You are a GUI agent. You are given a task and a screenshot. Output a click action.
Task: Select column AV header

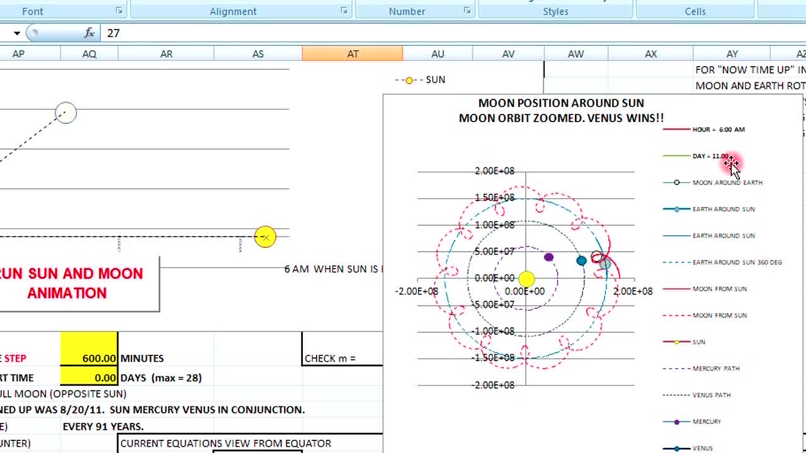509,54
